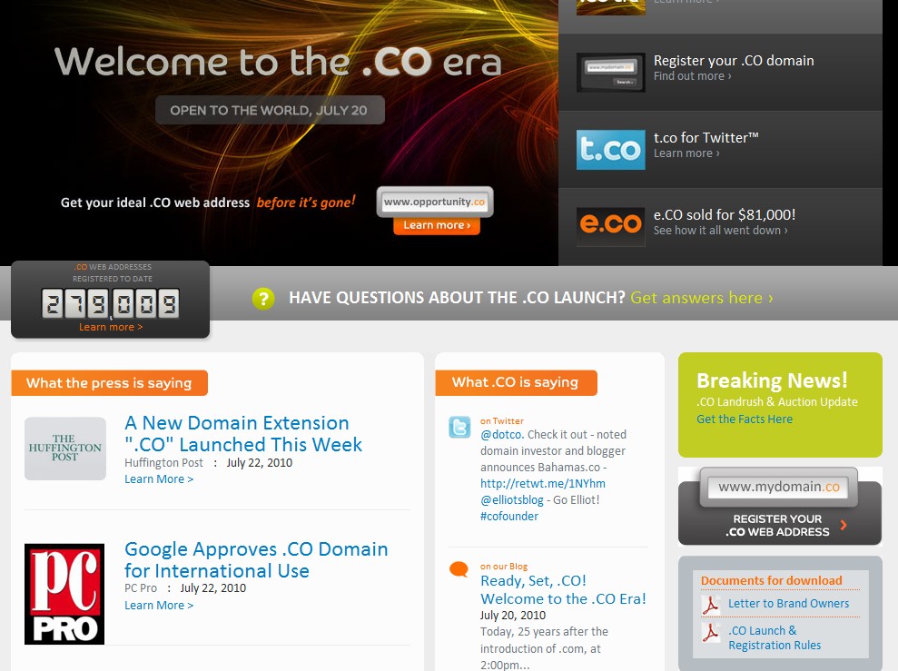This screenshot has height=671, width=898.
Task: Click the registered addresses counter display
Action: 111,303
